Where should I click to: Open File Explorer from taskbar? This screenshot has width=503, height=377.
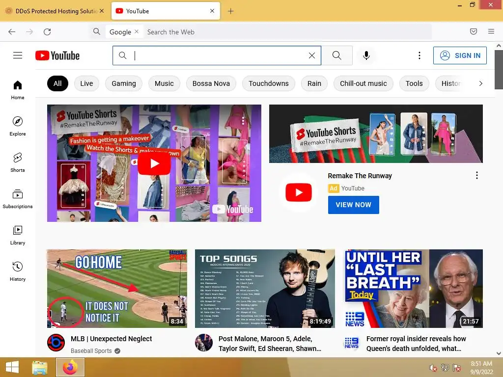coord(40,367)
